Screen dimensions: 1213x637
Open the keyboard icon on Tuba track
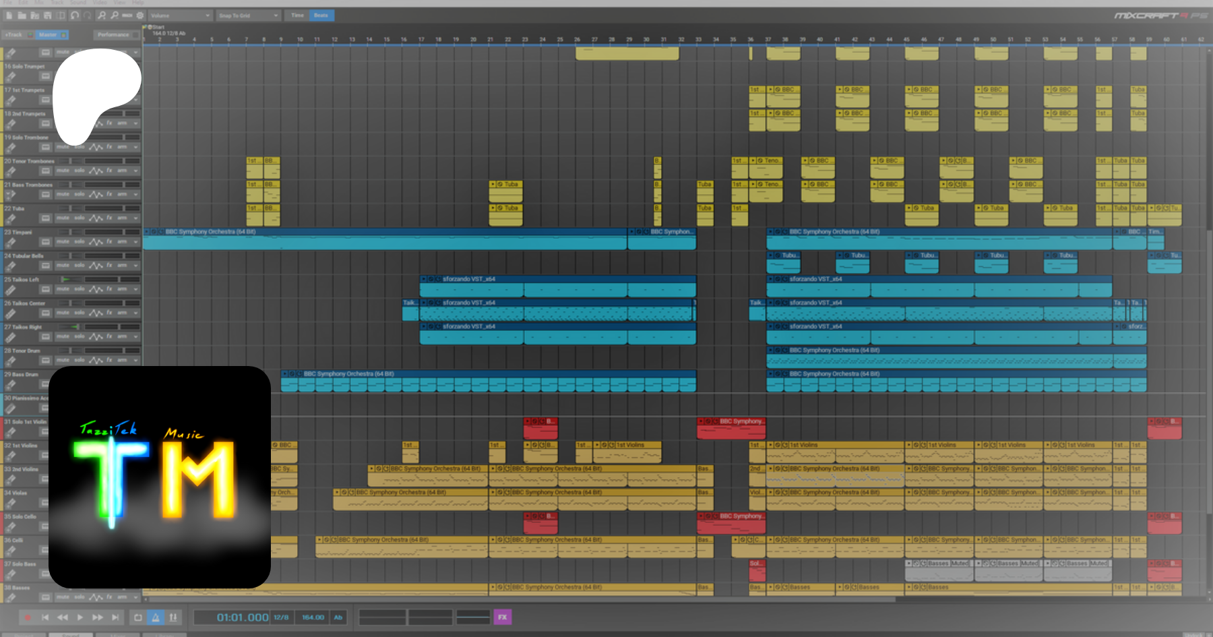pyautogui.click(x=45, y=218)
